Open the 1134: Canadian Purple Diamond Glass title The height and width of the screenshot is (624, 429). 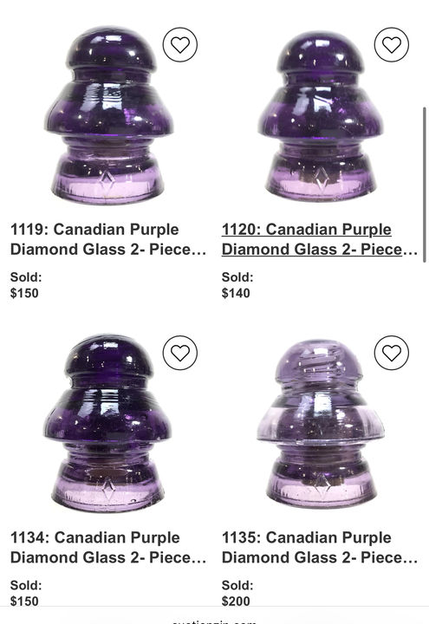pyautogui.click(x=108, y=548)
